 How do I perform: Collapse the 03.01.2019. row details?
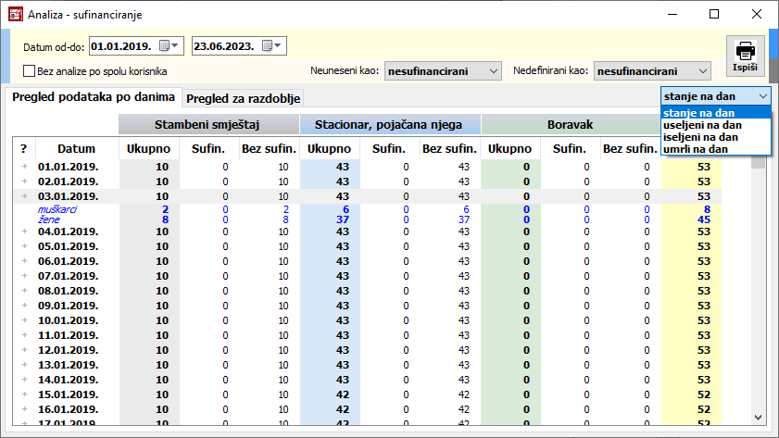tap(24, 196)
